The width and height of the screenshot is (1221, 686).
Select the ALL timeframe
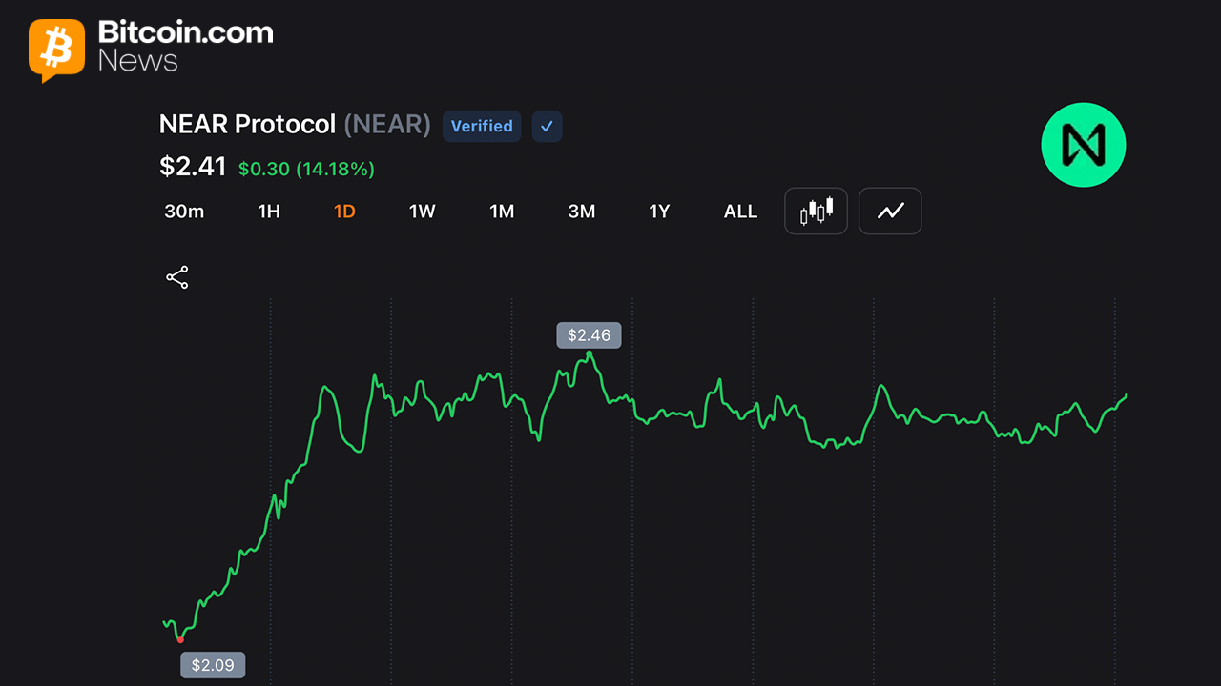coord(740,212)
